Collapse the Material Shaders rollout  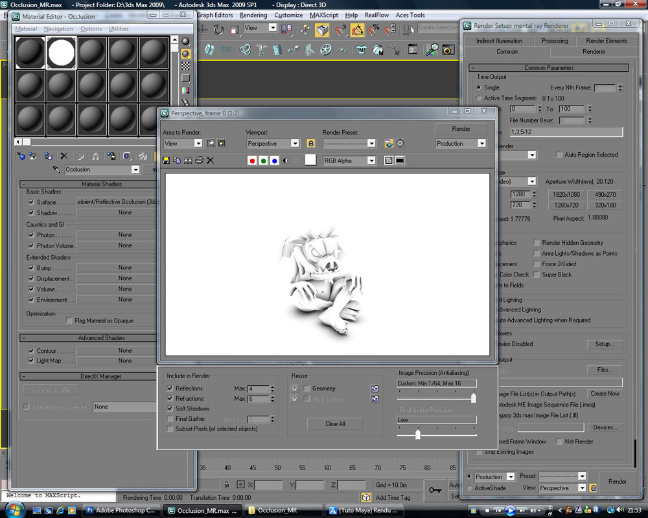click(x=97, y=184)
